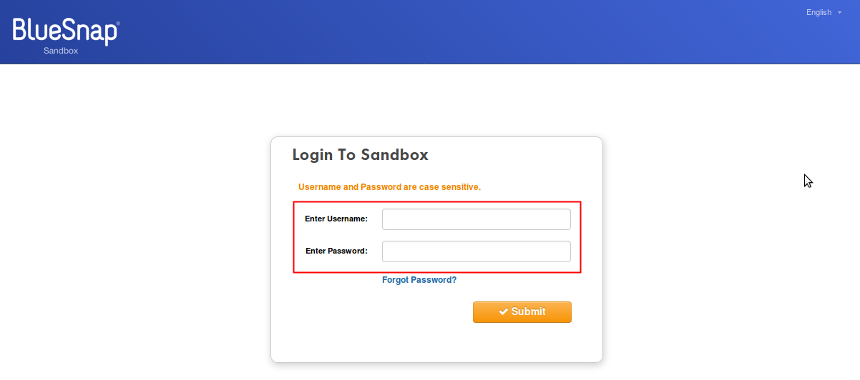
Task: Focus the Enter Username input field
Action: click(476, 219)
